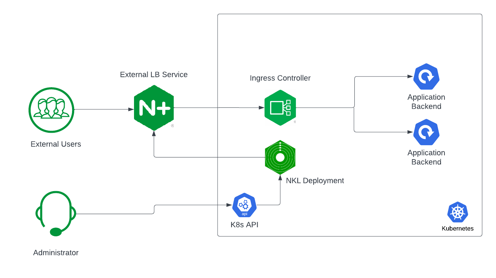Select the Administrator headset icon
Screen dimensions: 496x278
pyautogui.click(x=56, y=213)
